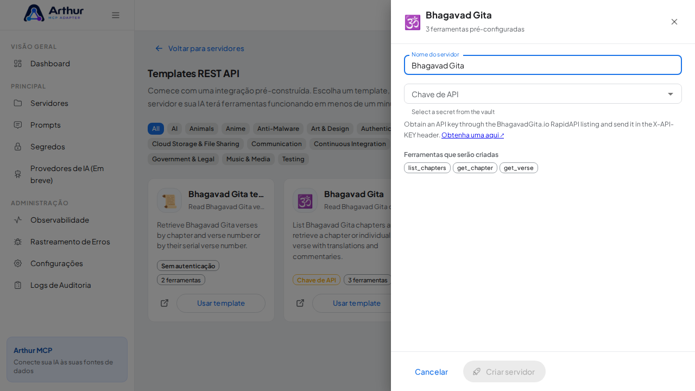Filter templates by Music & Media
The image size is (695, 391).
point(248,159)
